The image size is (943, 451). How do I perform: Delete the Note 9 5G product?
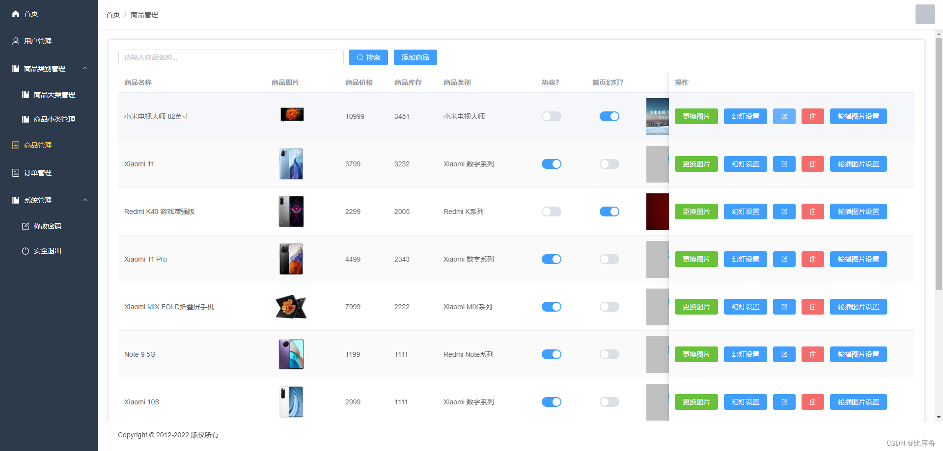813,354
